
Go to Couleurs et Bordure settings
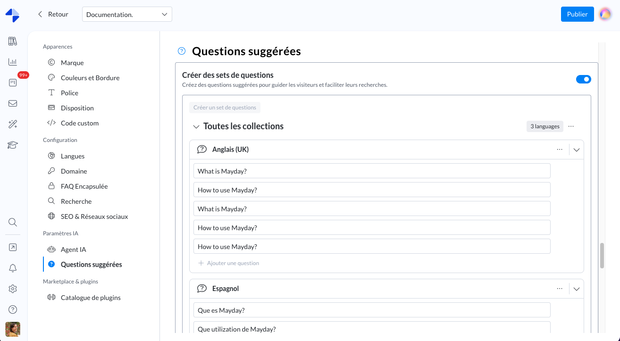[90, 78]
